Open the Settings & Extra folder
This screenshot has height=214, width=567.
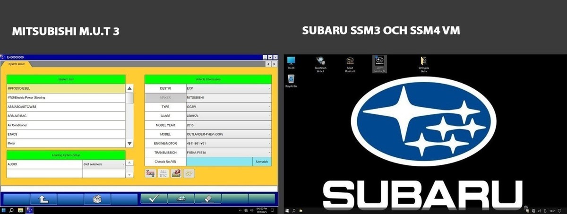coord(423,64)
